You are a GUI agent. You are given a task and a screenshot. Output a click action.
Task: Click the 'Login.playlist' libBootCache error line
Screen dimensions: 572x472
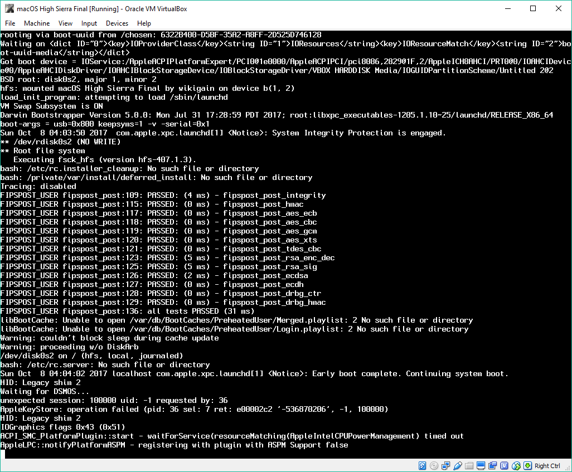[234, 329]
